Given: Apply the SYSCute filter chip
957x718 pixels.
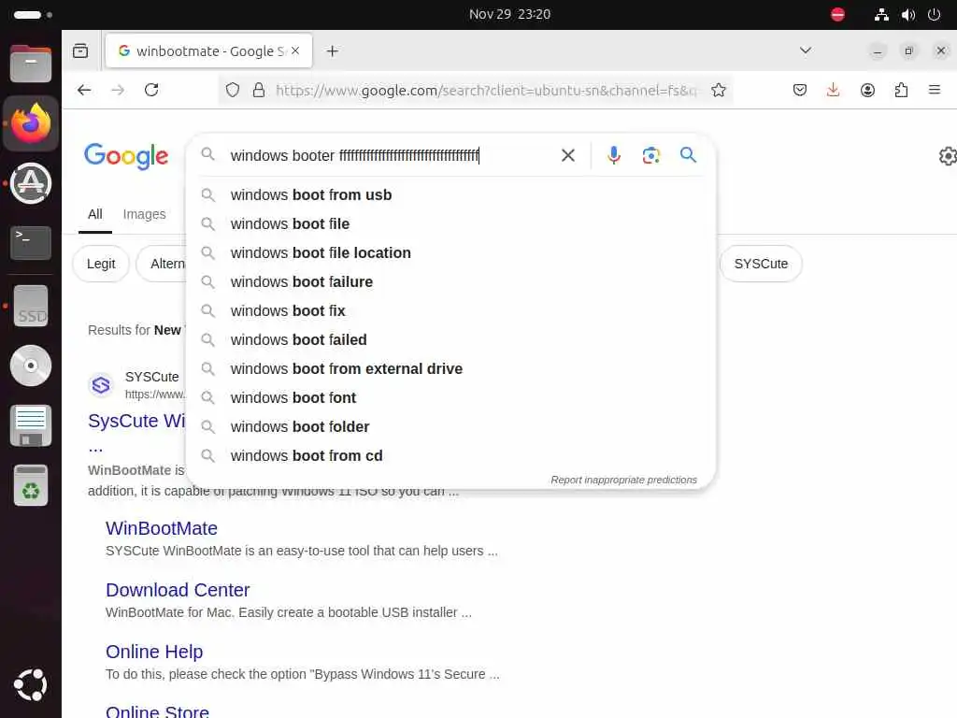Looking at the screenshot, I should tap(761, 264).
